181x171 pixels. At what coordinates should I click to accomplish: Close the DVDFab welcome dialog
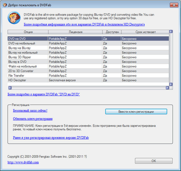(174, 5)
